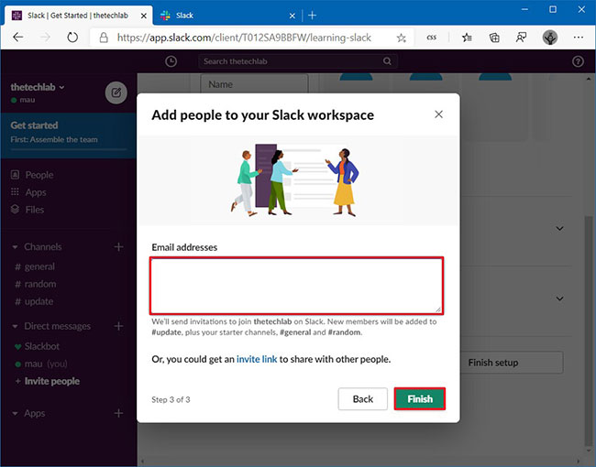Open the Slack history clock icon

click(171, 61)
